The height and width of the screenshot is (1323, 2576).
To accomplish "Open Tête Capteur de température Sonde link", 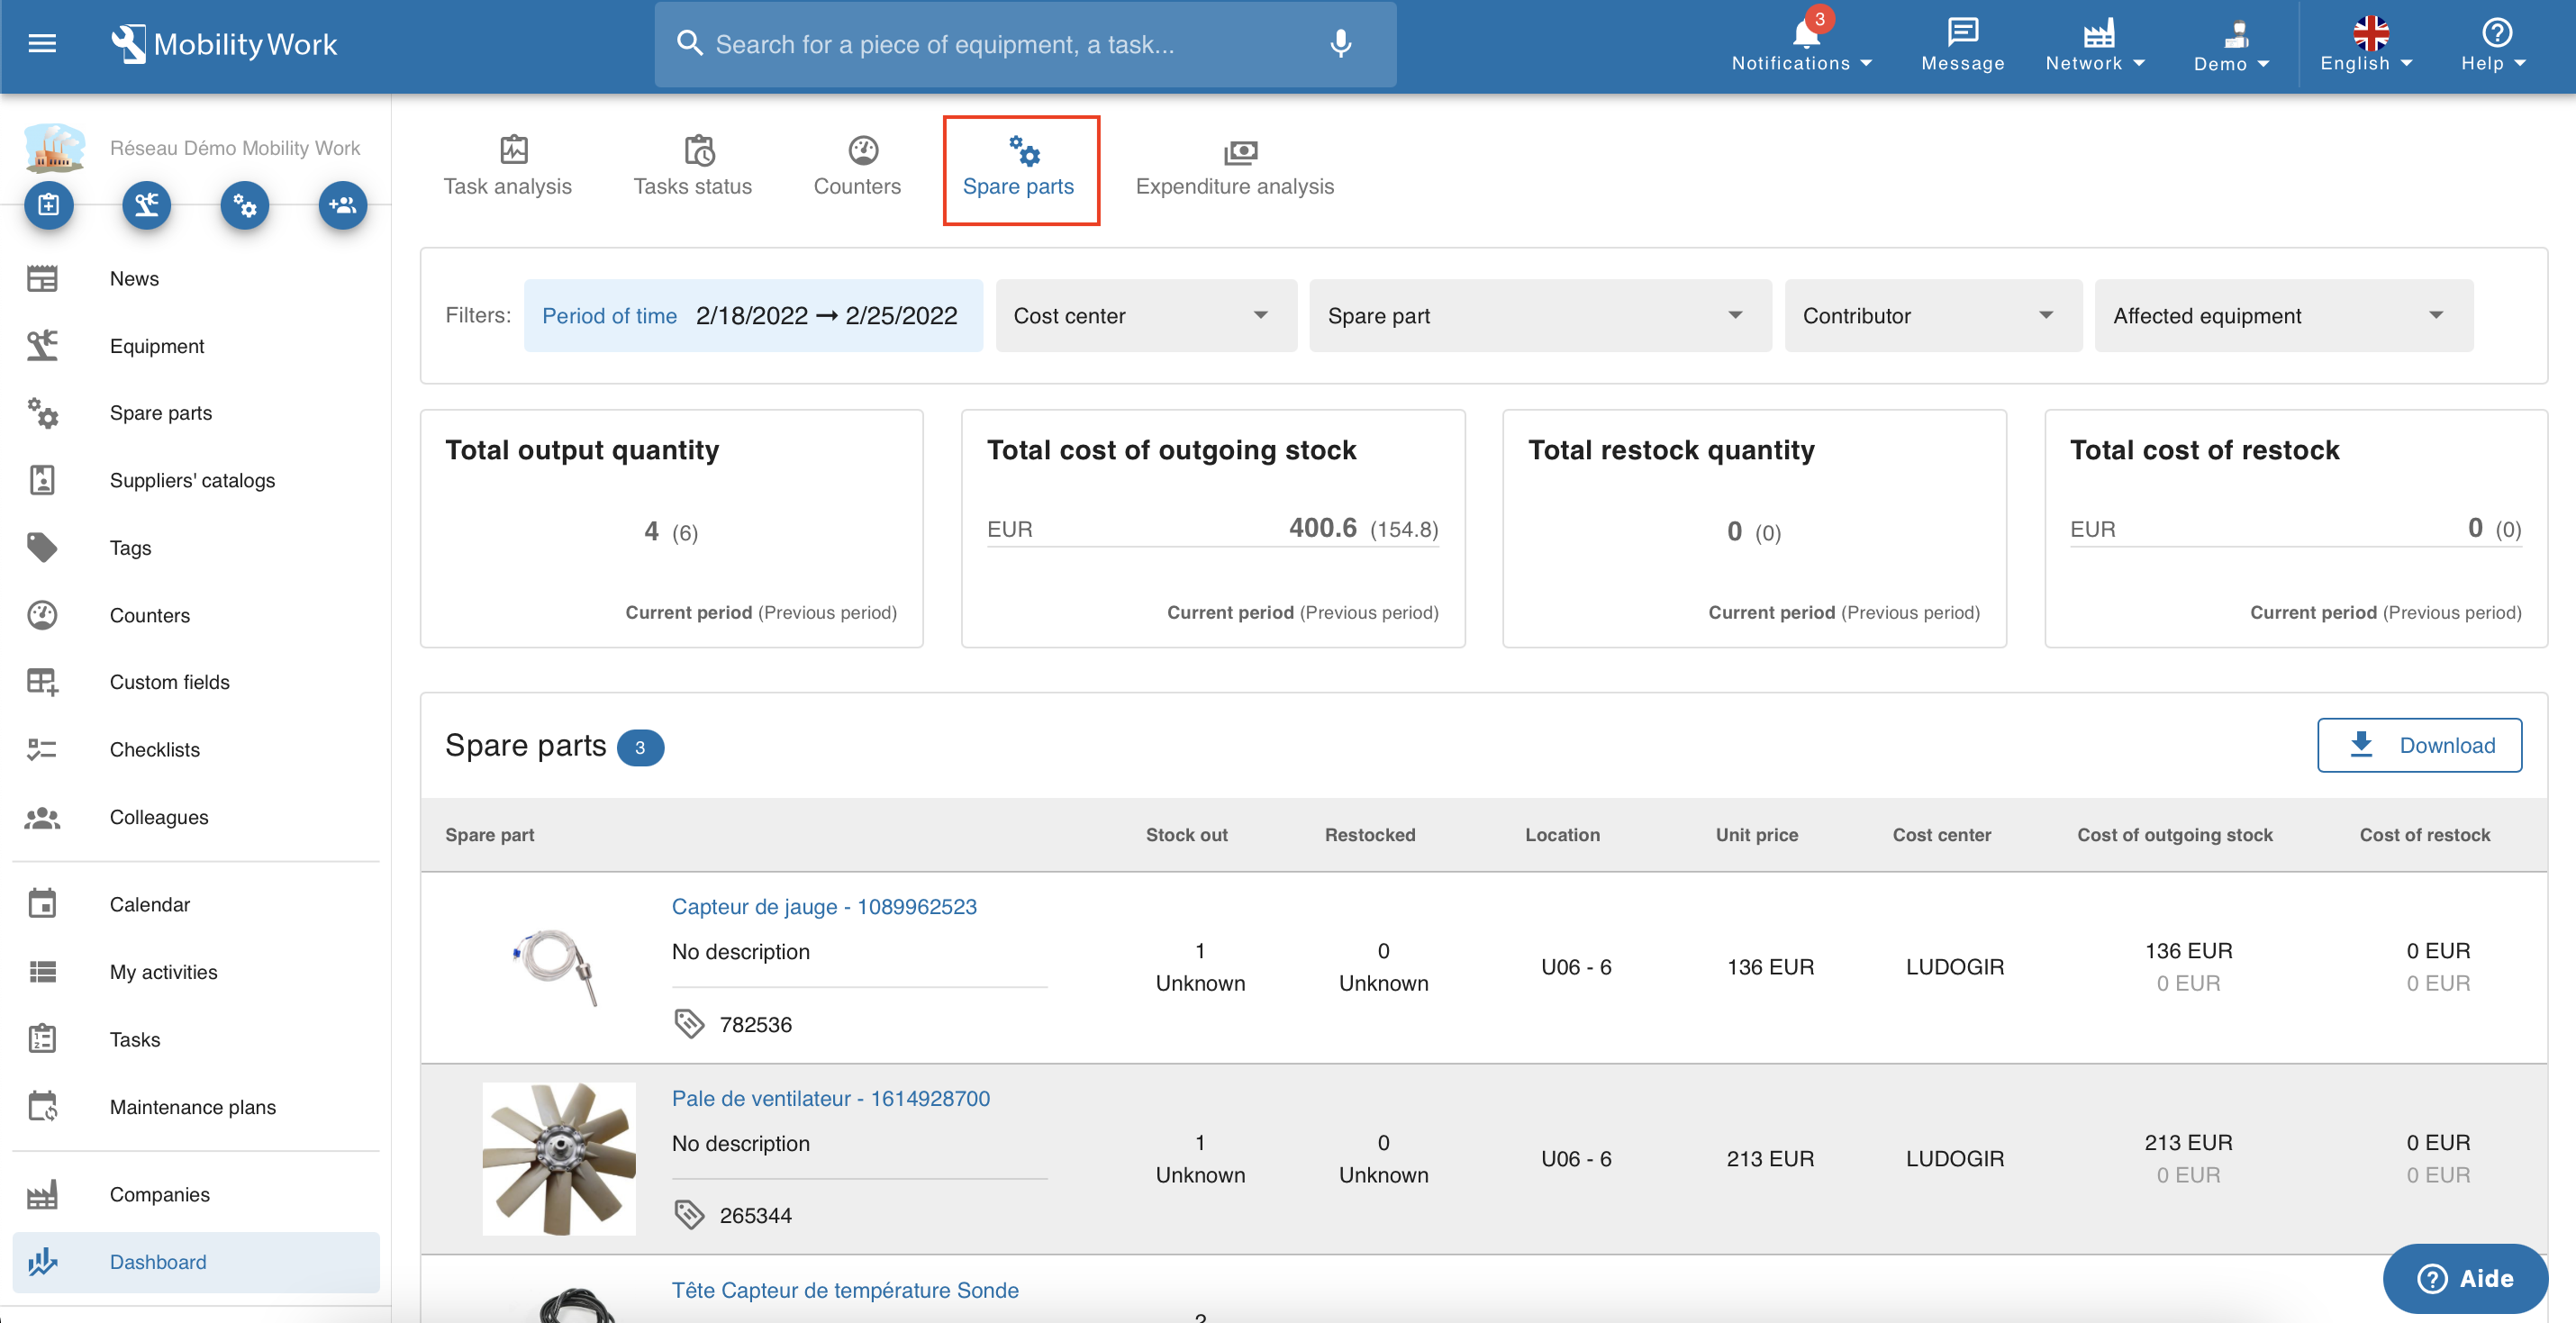I will [x=845, y=1290].
